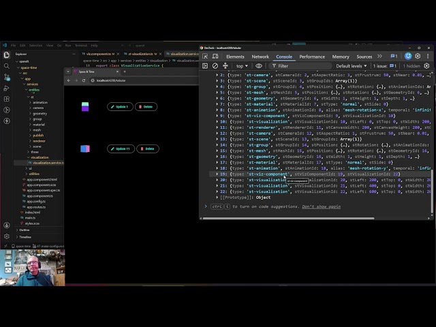Screen dimensions: 436x327
Task: Open the Extensions view icon
Action: pyautogui.click(x=7, y=99)
